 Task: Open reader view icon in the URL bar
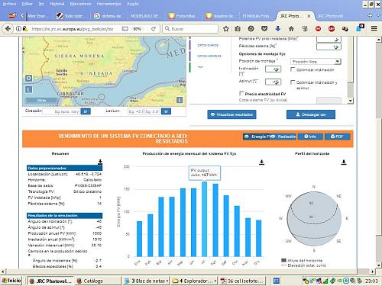tap(125, 29)
